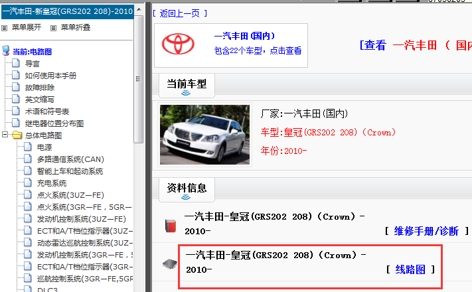Click the white Crown car thumbnail
The width and height of the screenshot is (472, 292).
(204, 135)
